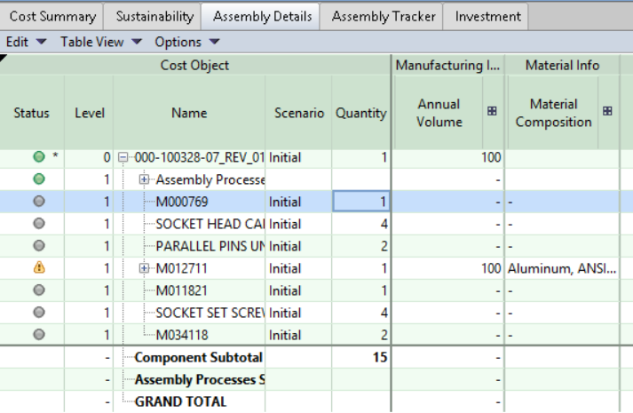Open the Table View dropdown menu
This screenshot has height=413, width=633.
click(x=100, y=42)
